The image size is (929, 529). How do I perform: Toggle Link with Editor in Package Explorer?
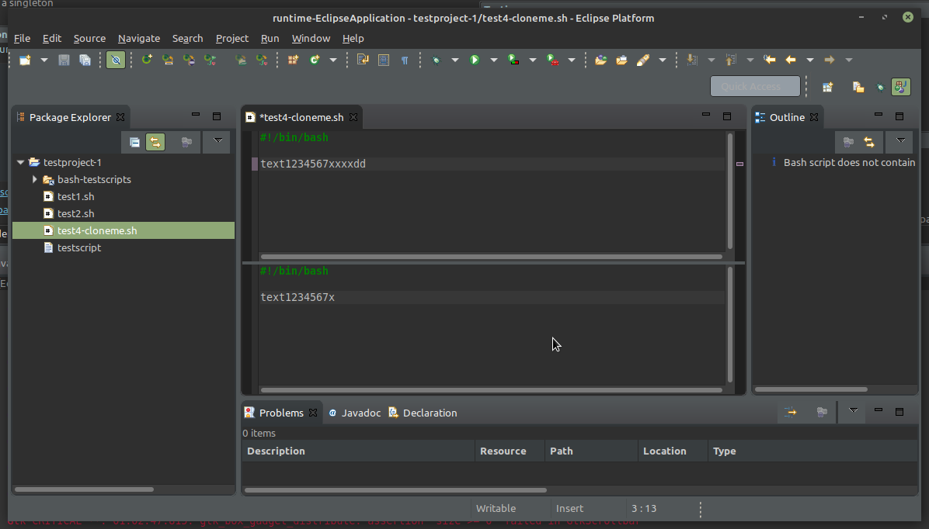(155, 142)
